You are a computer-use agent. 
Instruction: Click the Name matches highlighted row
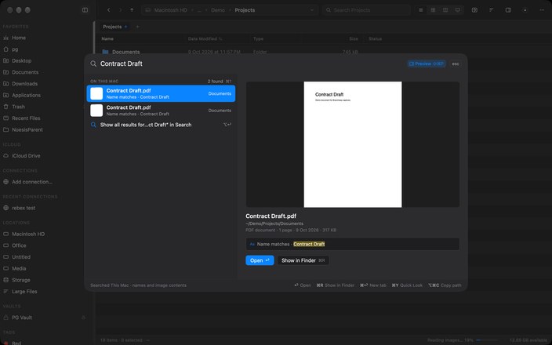coord(352,244)
